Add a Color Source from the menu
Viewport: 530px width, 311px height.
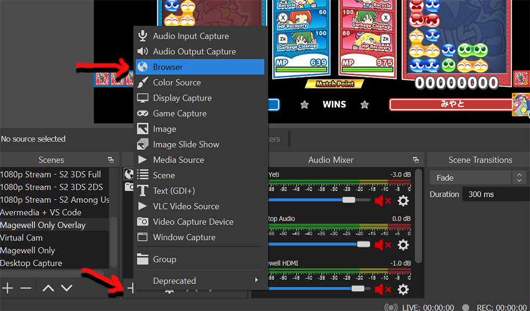pos(199,82)
